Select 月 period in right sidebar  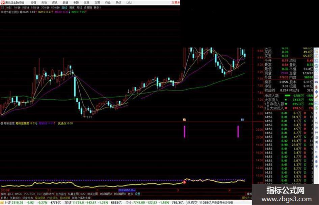tap(316, 147)
